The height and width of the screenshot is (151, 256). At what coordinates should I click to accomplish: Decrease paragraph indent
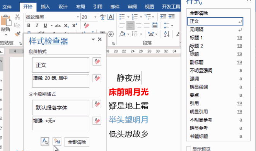163,17
